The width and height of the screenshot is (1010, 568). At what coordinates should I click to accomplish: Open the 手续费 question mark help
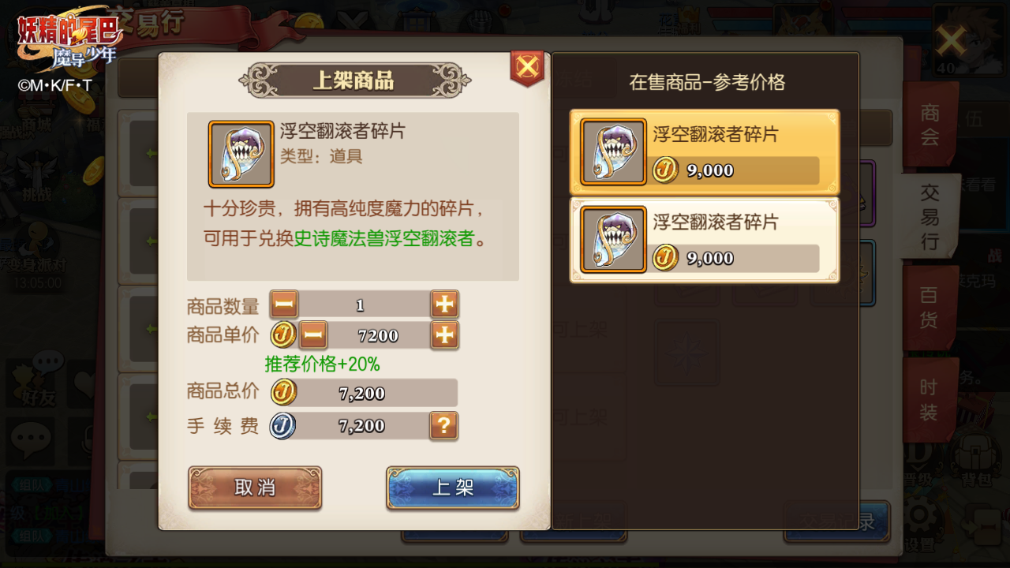click(x=444, y=426)
